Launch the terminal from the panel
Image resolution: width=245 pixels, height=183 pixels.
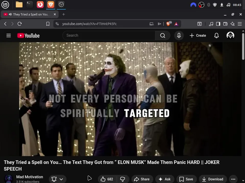(30, 5)
